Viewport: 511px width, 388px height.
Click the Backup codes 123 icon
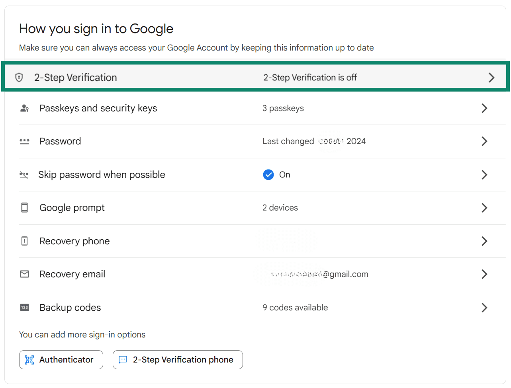click(25, 307)
